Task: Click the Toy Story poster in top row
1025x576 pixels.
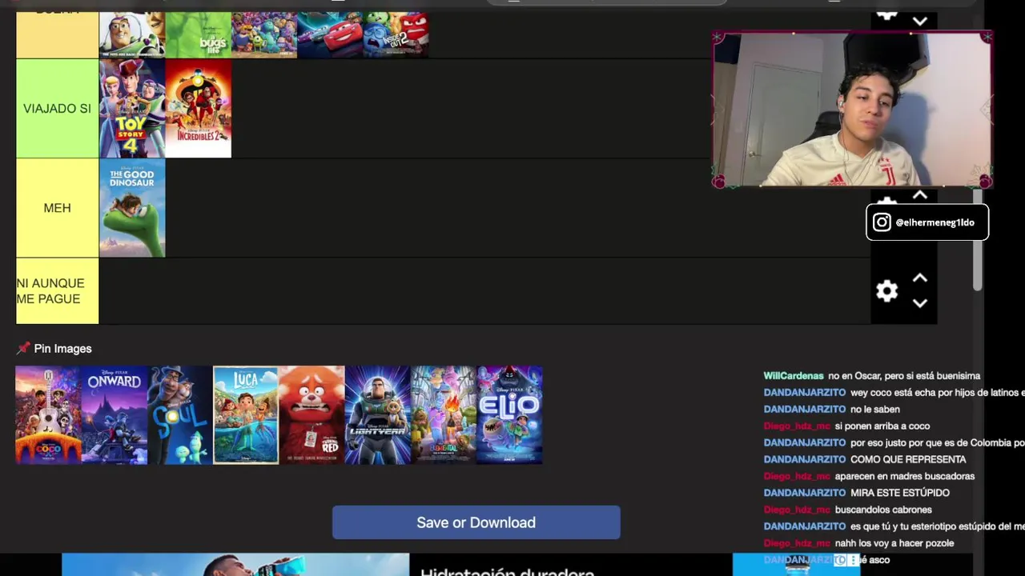Action: point(132,34)
